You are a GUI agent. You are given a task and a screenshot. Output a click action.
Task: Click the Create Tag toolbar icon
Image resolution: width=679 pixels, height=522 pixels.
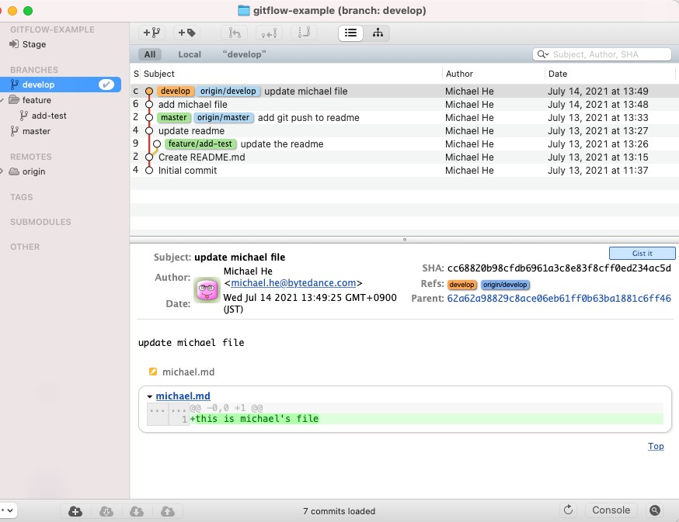[x=186, y=33]
